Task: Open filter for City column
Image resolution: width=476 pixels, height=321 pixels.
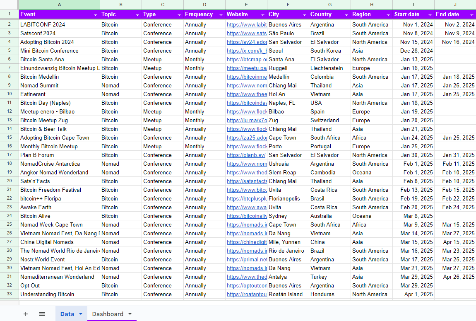Action: click(305, 14)
